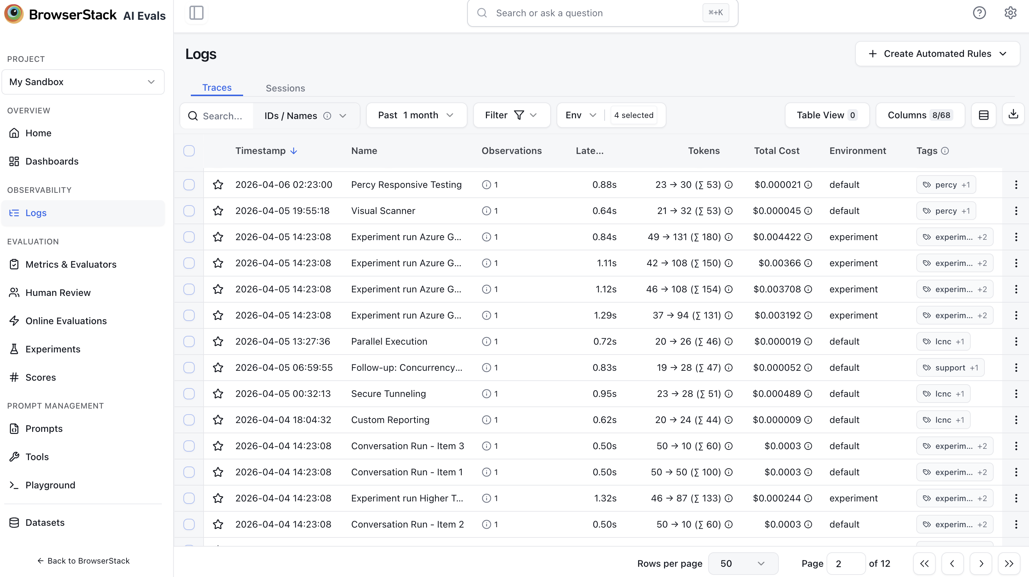Toggle the select-all traces checkbox
The height and width of the screenshot is (577, 1029).
(189, 151)
